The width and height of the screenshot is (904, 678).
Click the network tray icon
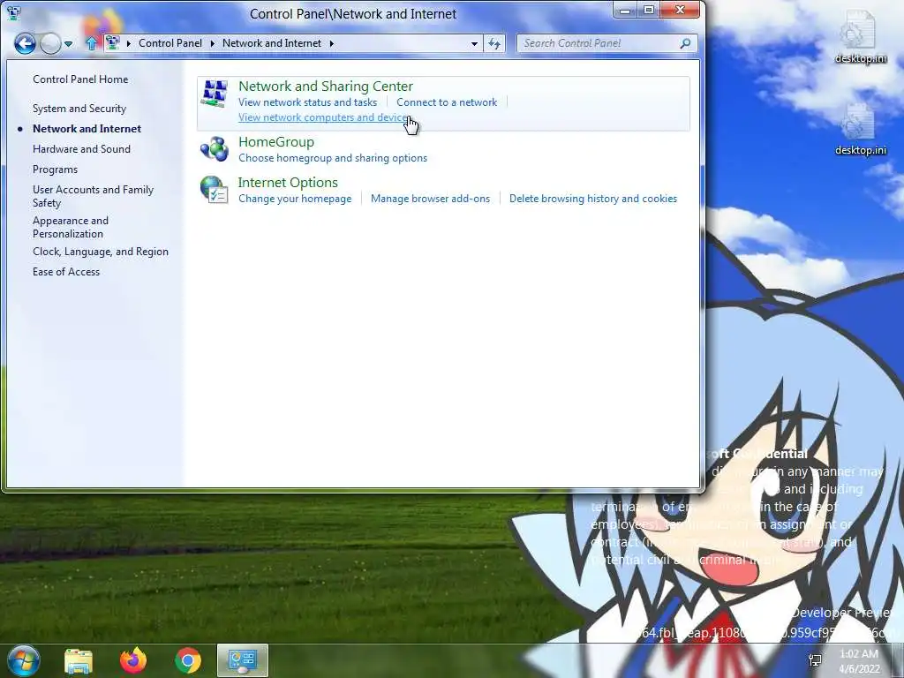[815, 660]
